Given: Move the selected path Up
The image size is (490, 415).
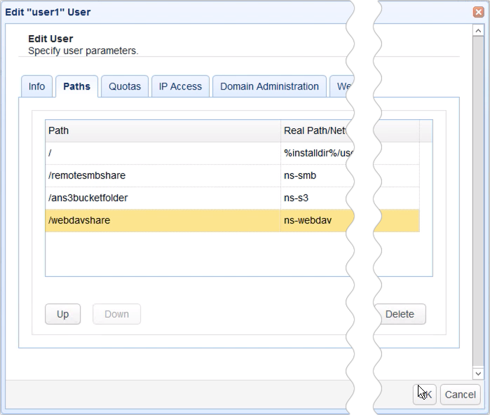Looking at the screenshot, I should (x=62, y=314).
